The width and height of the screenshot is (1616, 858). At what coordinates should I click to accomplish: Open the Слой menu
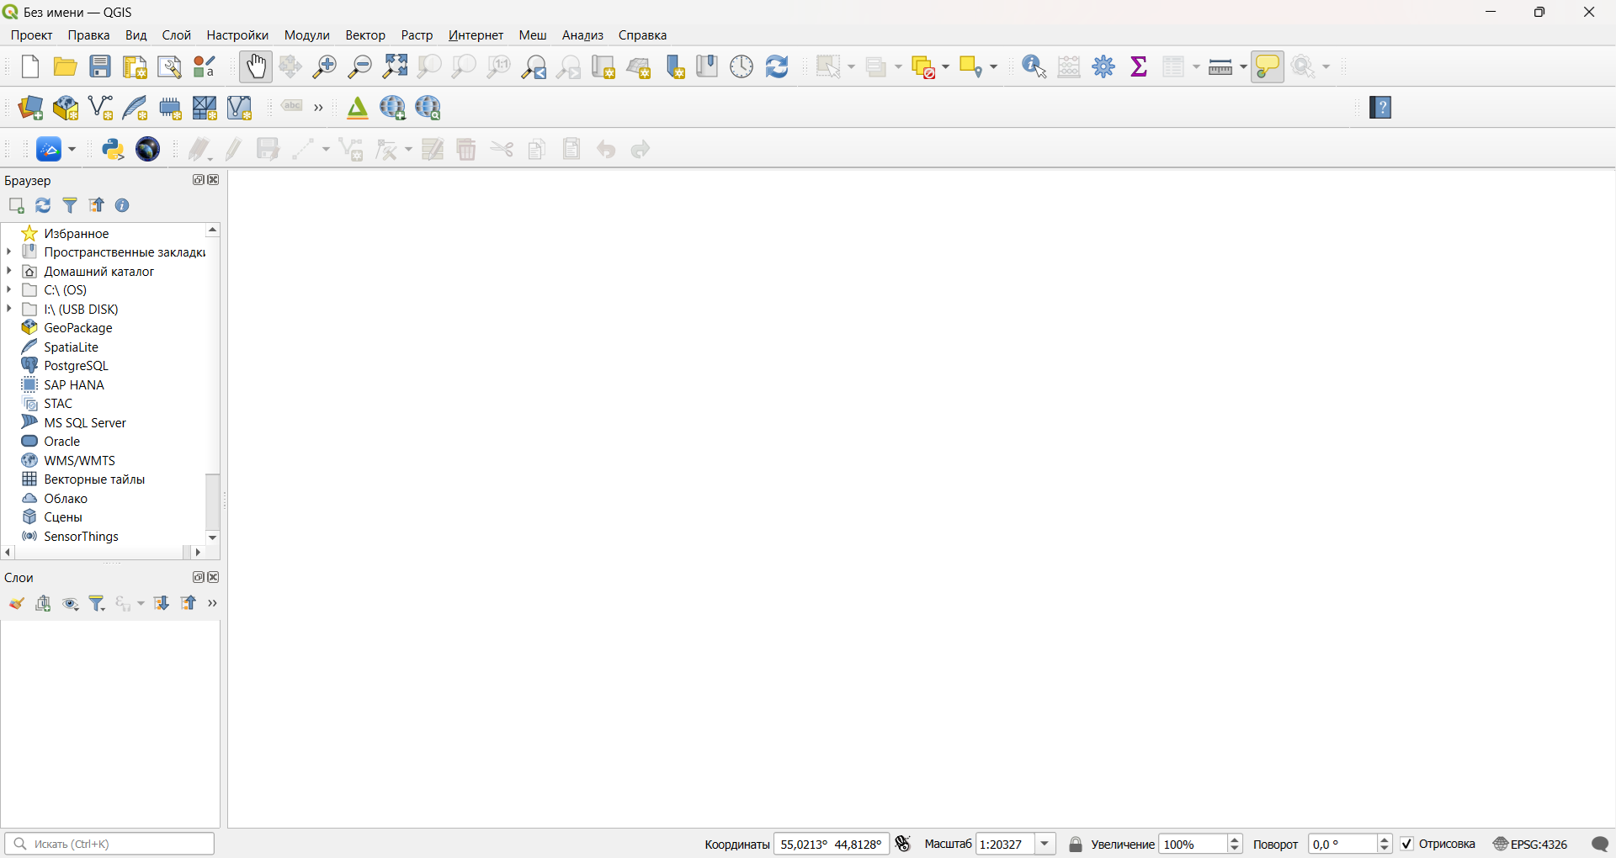click(177, 35)
